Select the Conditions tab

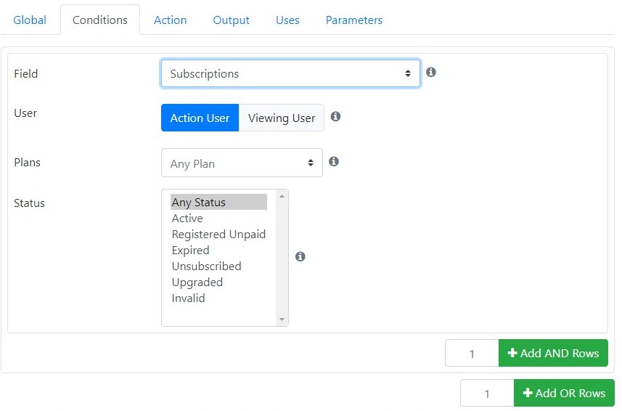[100, 20]
